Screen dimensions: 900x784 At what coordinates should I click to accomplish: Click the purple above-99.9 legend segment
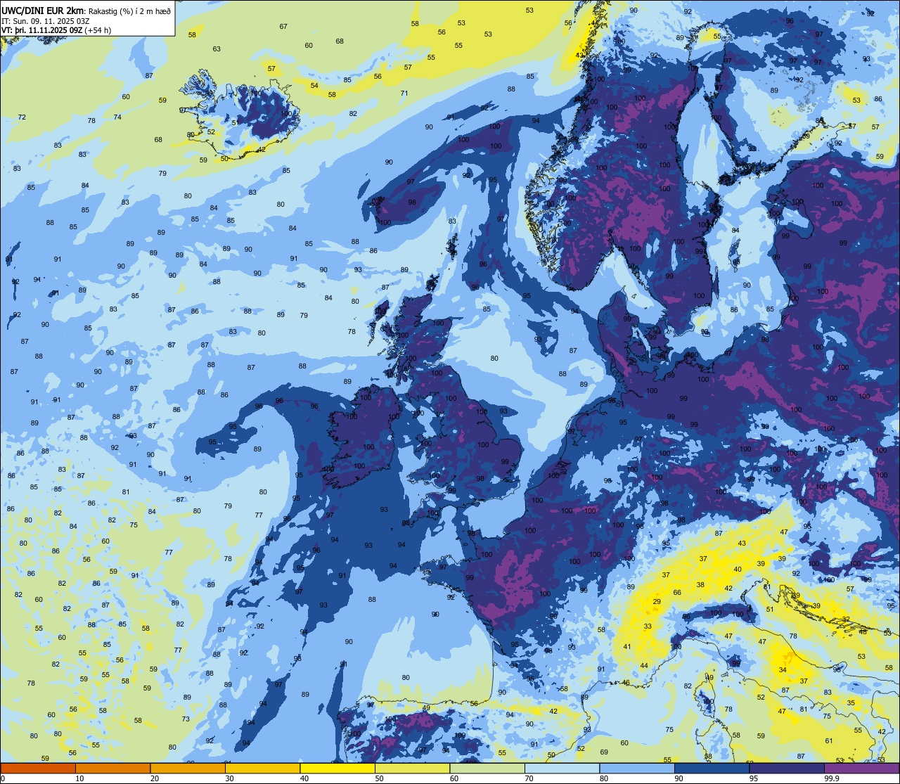[861, 768]
